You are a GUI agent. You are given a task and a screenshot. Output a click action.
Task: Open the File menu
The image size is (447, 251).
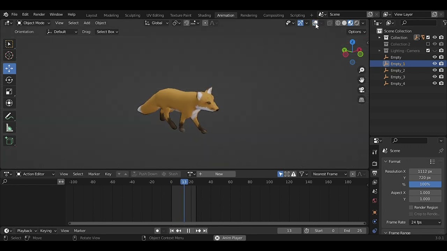pyautogui.click(x=14, y=14)
